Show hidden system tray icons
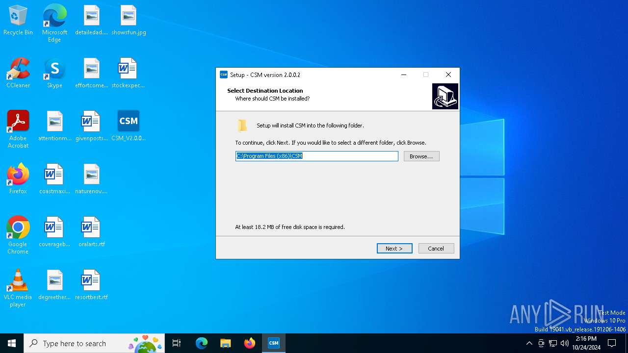 (529, 343)
